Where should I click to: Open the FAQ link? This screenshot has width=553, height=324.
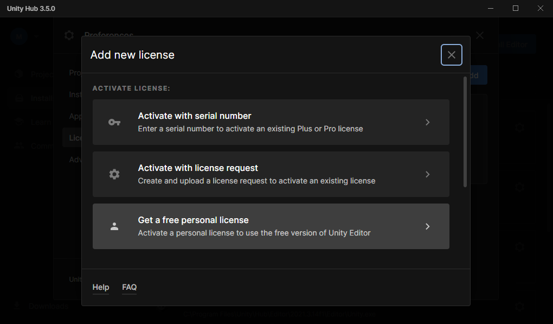tap(129, 287)
